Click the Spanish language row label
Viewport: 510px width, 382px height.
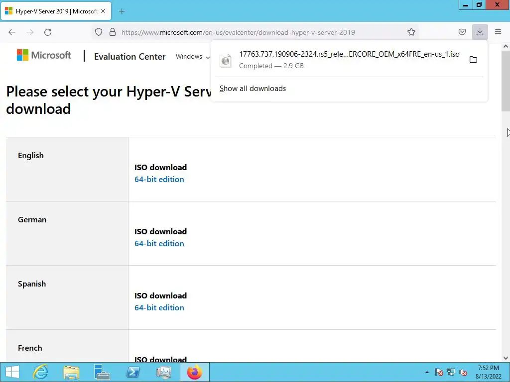32,284
